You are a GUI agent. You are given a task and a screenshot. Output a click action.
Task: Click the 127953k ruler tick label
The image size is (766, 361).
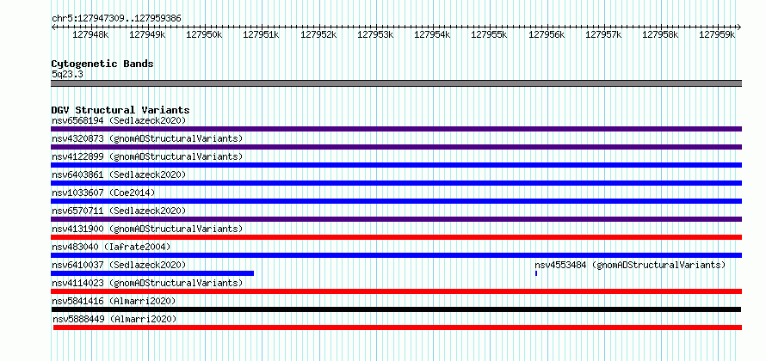pos(375,34)
